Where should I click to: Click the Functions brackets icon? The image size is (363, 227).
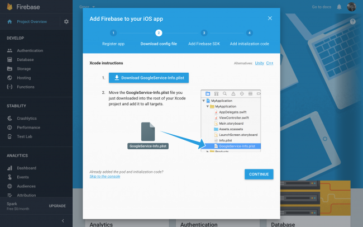click(x=9, y=87)
